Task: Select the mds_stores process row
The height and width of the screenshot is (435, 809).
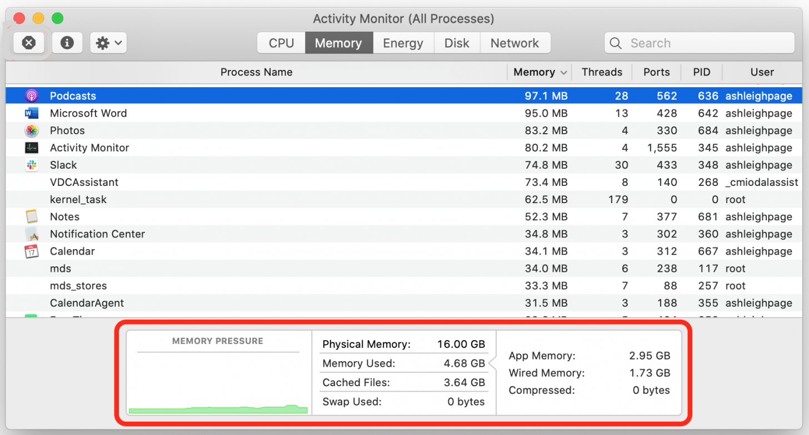Action: coord(404,285)
